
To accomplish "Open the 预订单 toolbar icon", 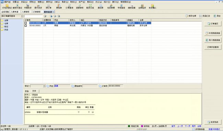I will (48, 7).
